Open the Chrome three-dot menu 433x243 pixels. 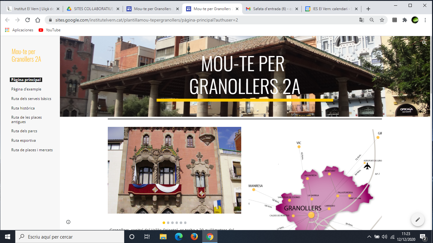click(425, 20)
